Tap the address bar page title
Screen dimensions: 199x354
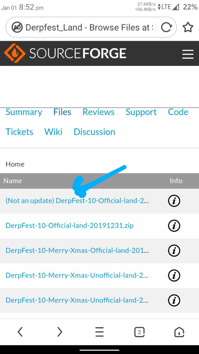click(x=89, y=27)
